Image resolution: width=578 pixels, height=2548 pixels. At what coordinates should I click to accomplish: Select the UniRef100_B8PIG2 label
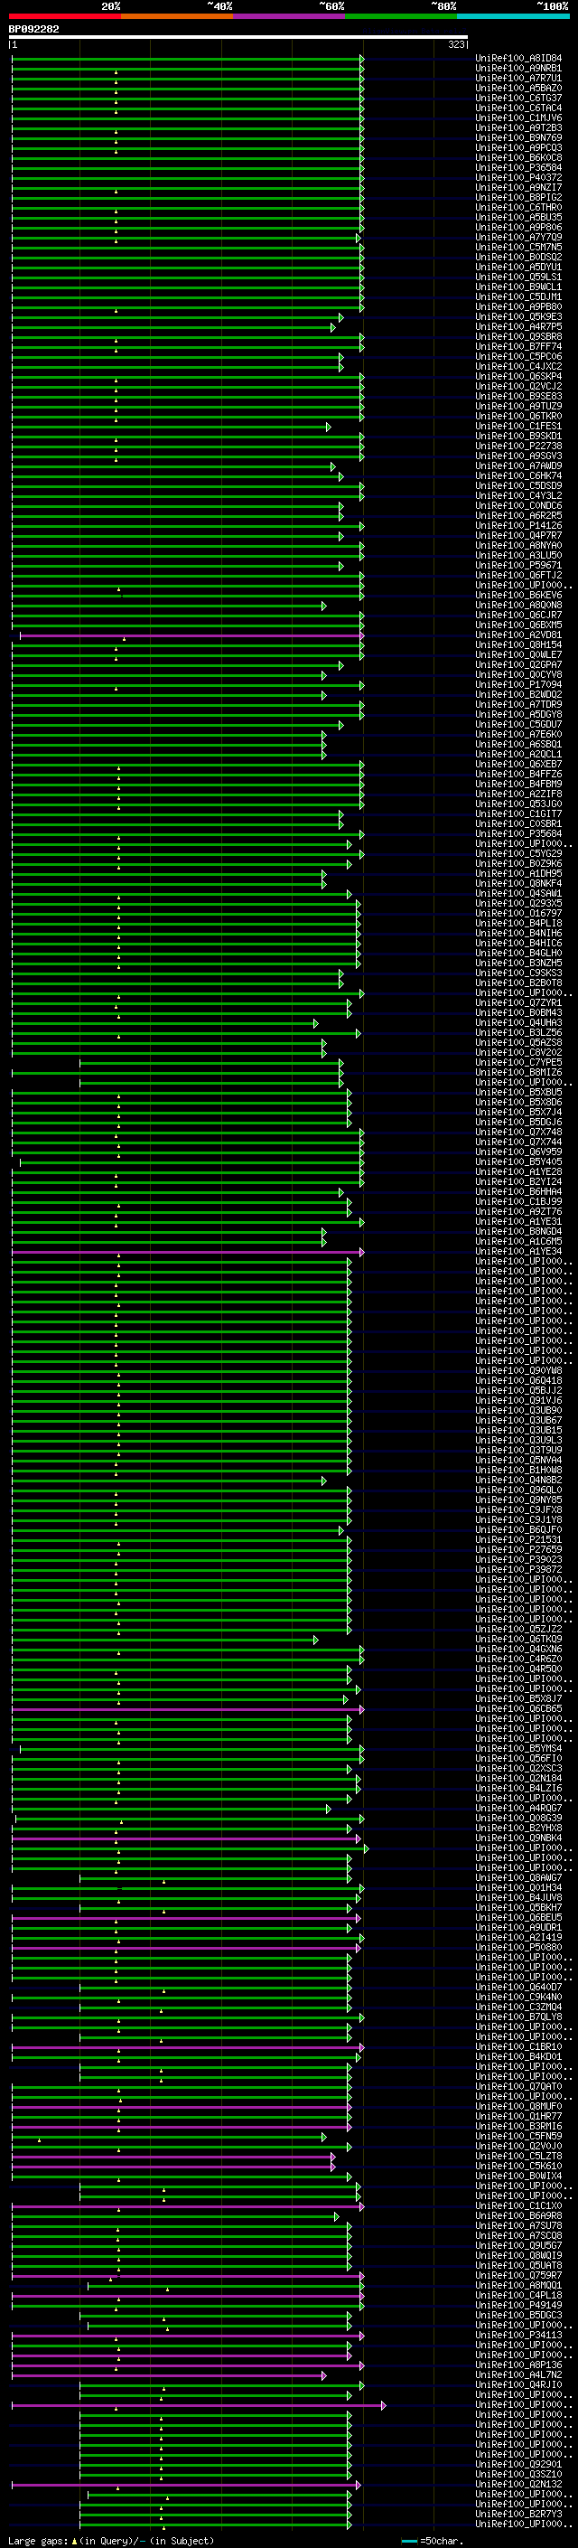(518, 198)
